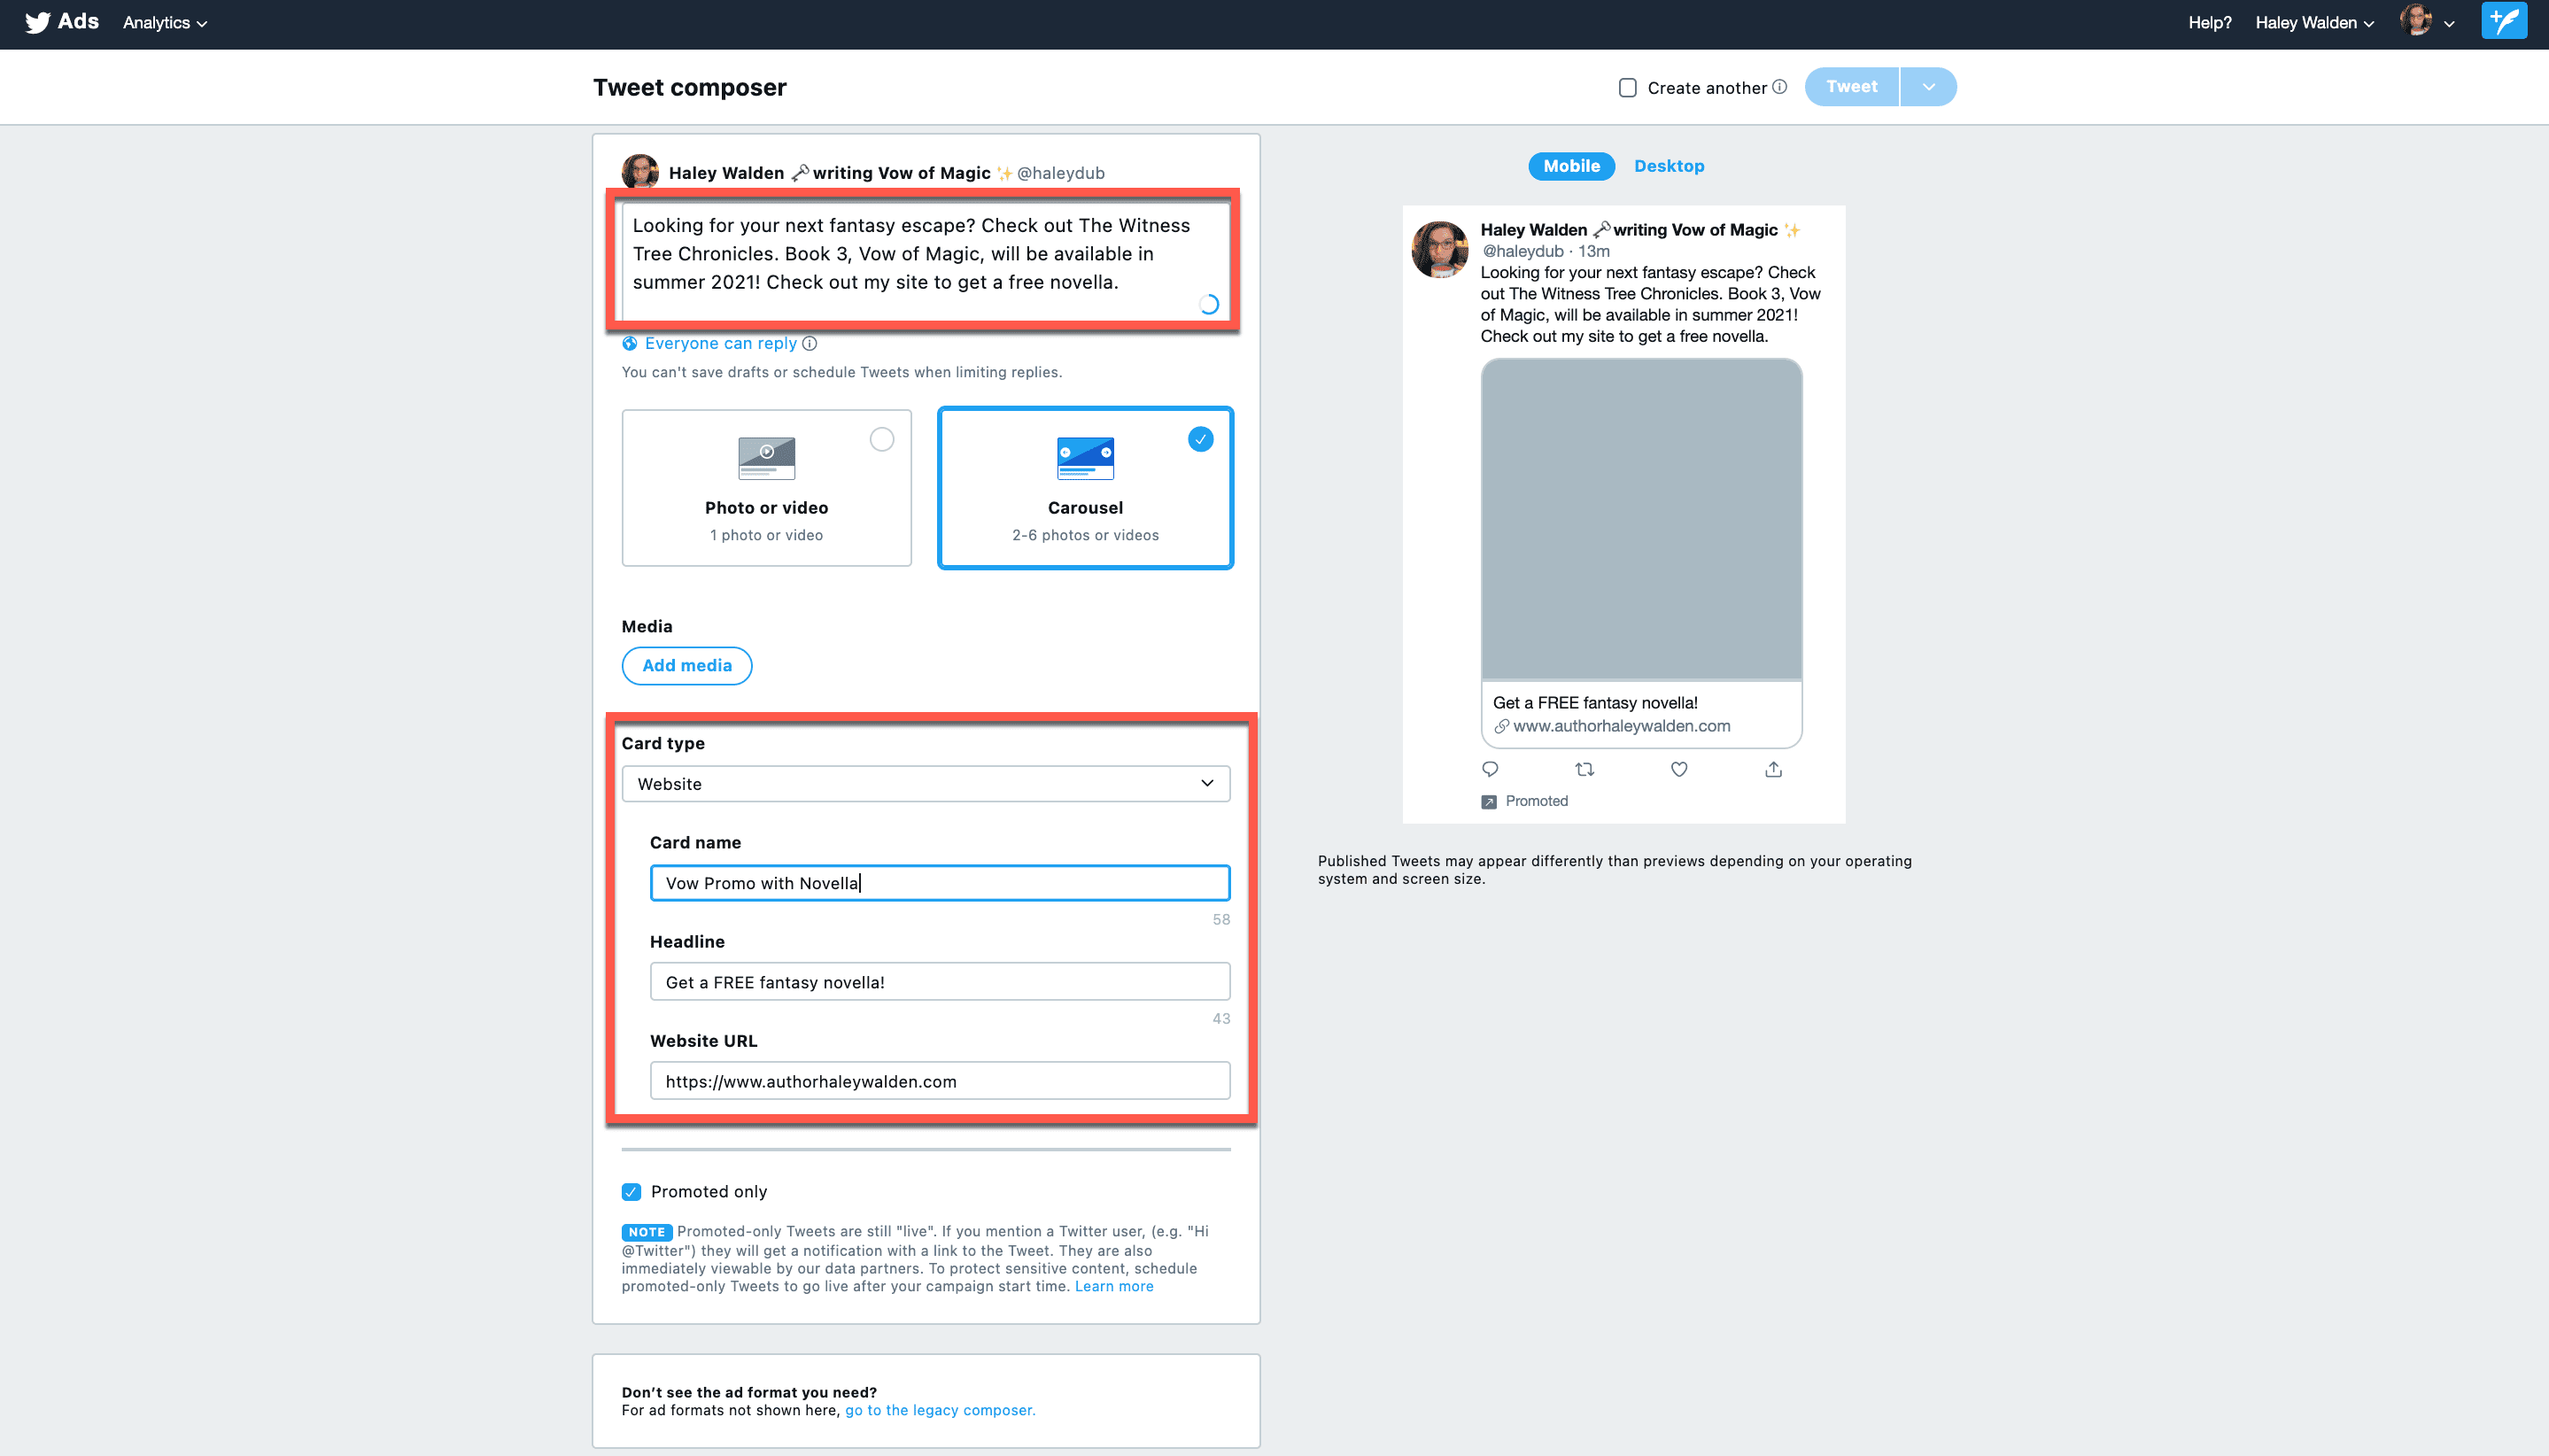Toggle the Create another checkbox
The height and width of the screenshot is (1456, 2549).
click(1626, 86)
